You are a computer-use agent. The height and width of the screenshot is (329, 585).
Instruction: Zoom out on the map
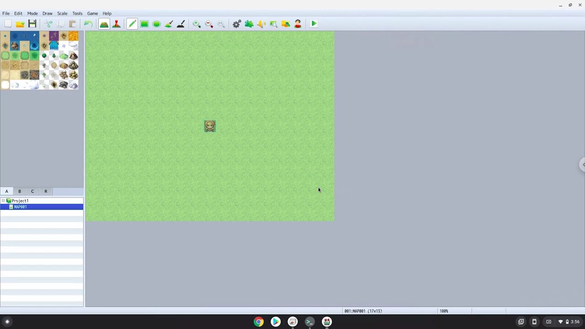point(209,24)
